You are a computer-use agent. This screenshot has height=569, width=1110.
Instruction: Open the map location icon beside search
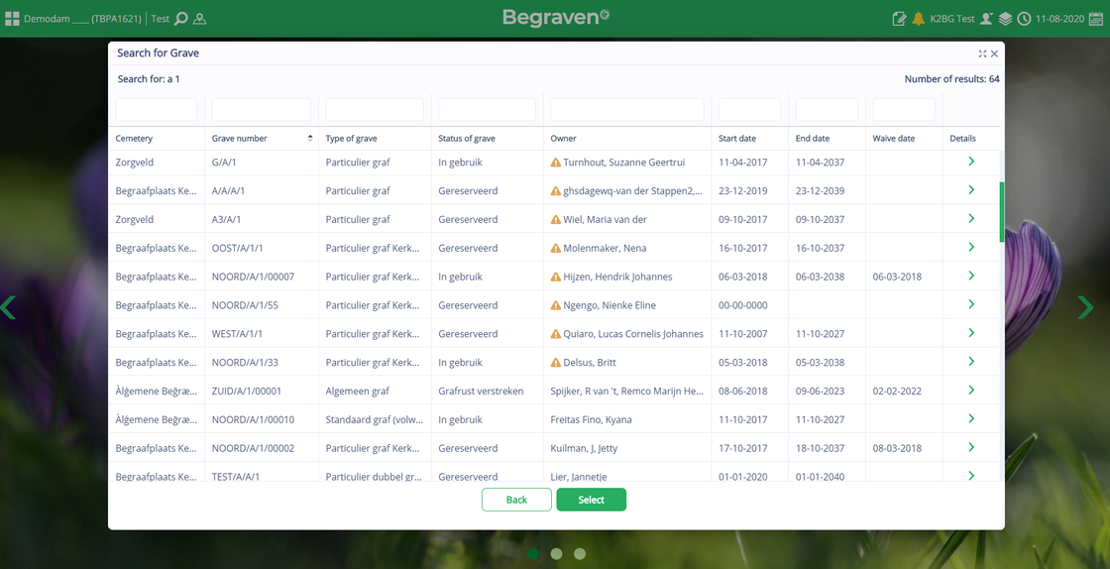(199, 19)
